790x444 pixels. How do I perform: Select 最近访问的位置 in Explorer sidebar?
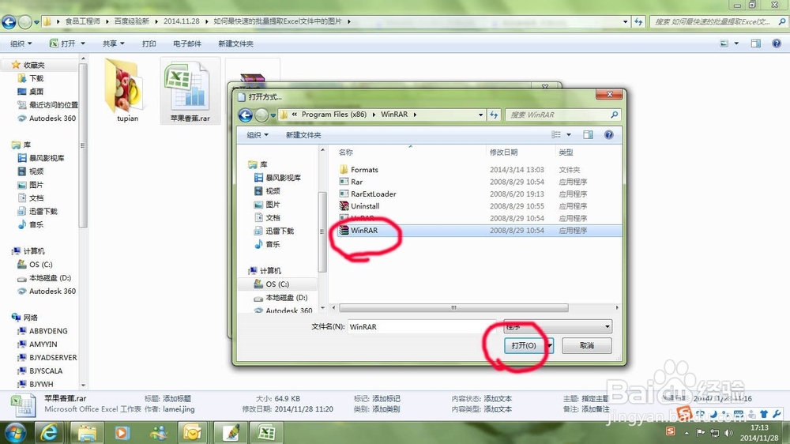coord(54,105)
